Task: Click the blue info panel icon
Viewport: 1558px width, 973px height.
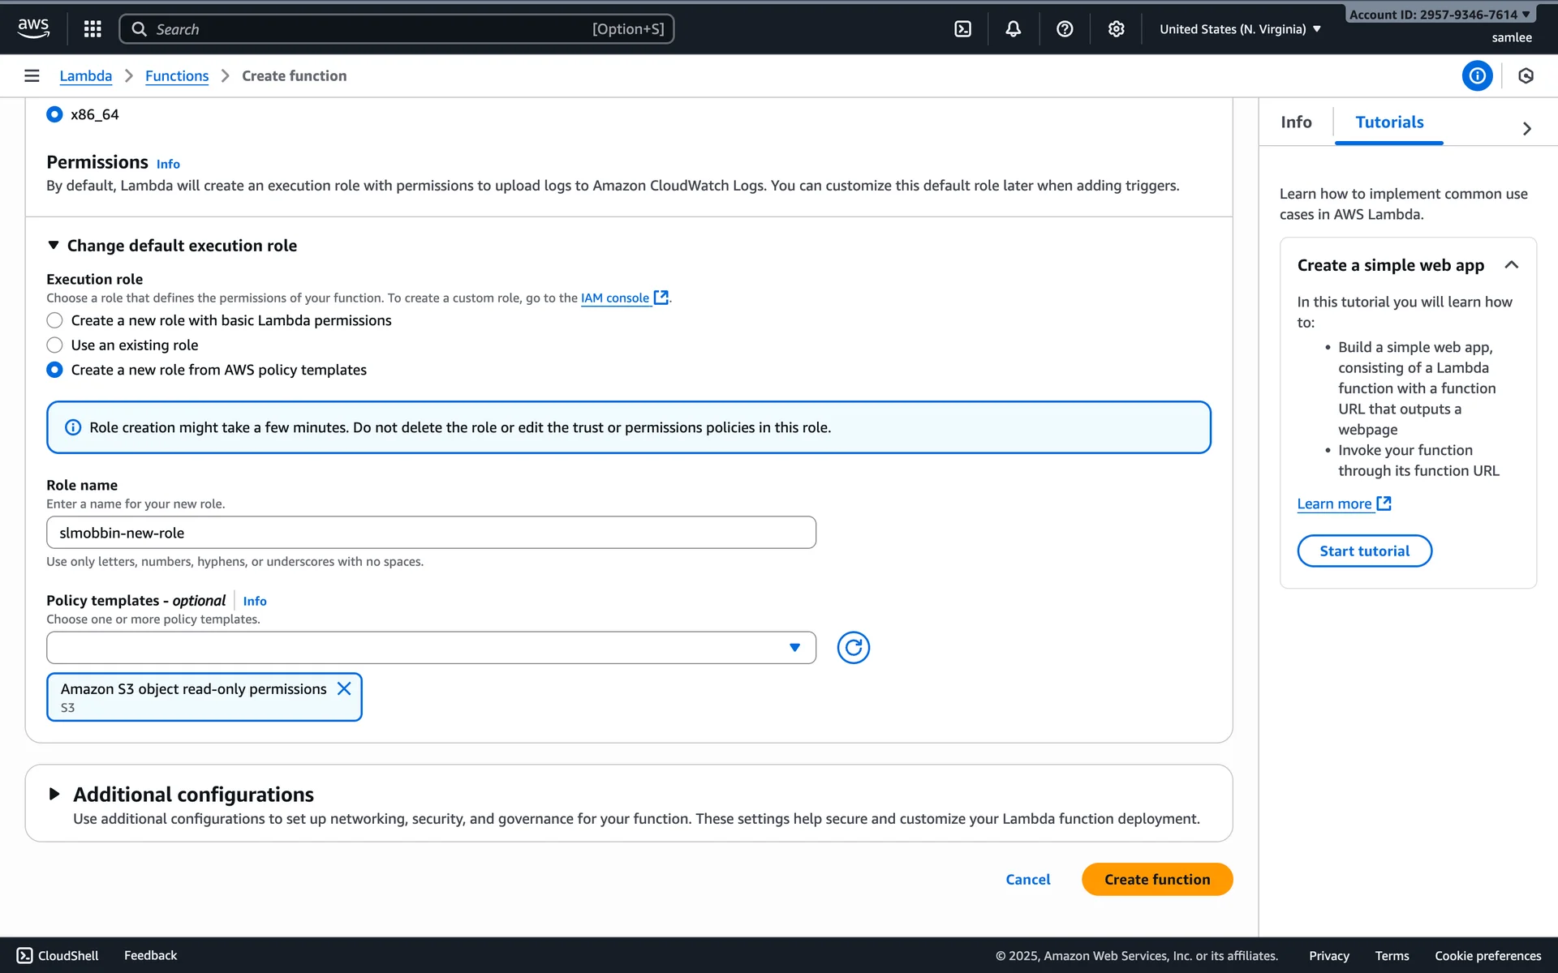Action: click(x=1477, y=75)
